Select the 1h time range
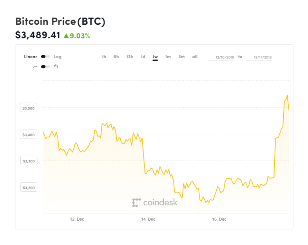This screenshot has height=245, width=308. (104, 57)
